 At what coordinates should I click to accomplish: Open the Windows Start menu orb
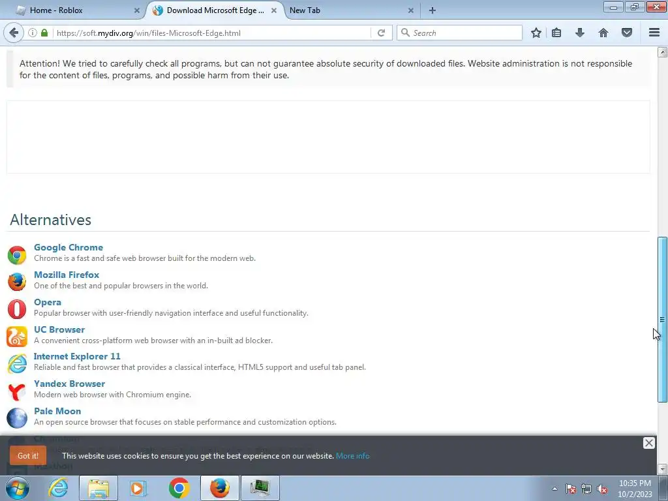pos(18,488)
